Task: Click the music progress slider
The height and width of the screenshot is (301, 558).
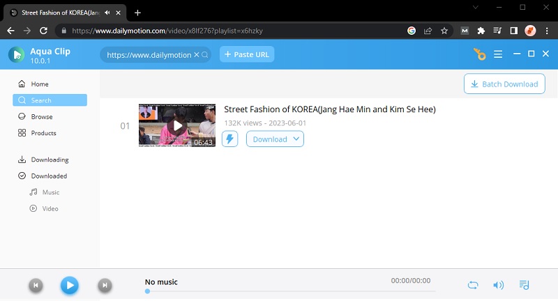Action: click(x=289, y=291)
